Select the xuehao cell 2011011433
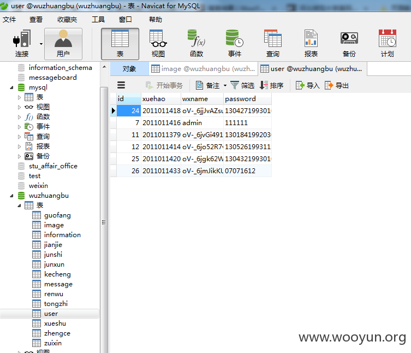 click(x=161, y=171)
